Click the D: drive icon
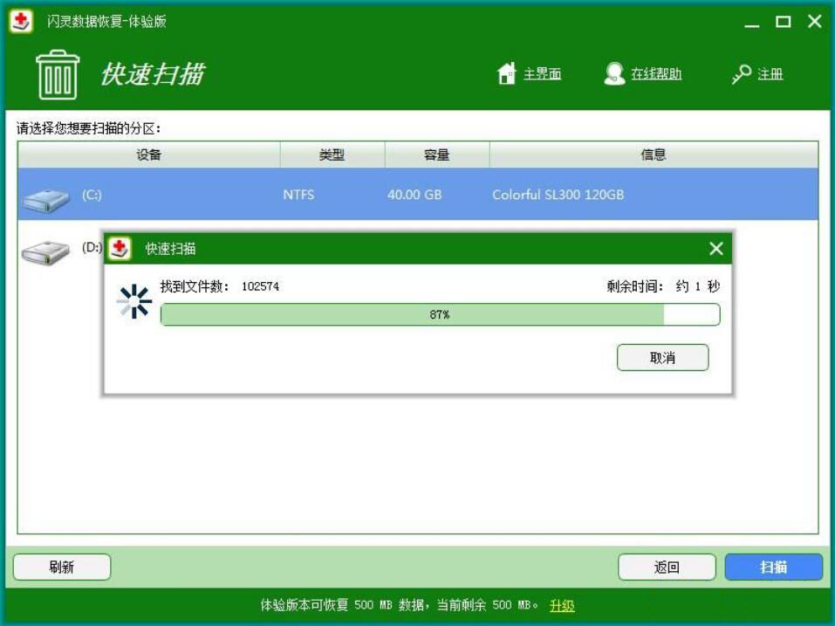Screen dimensions: 835x626 [x=45, y=252]
